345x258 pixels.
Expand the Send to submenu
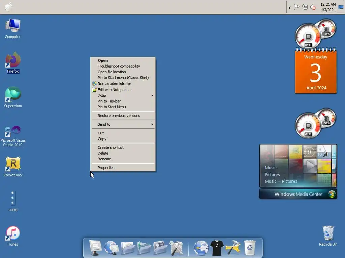click(123, 124)
